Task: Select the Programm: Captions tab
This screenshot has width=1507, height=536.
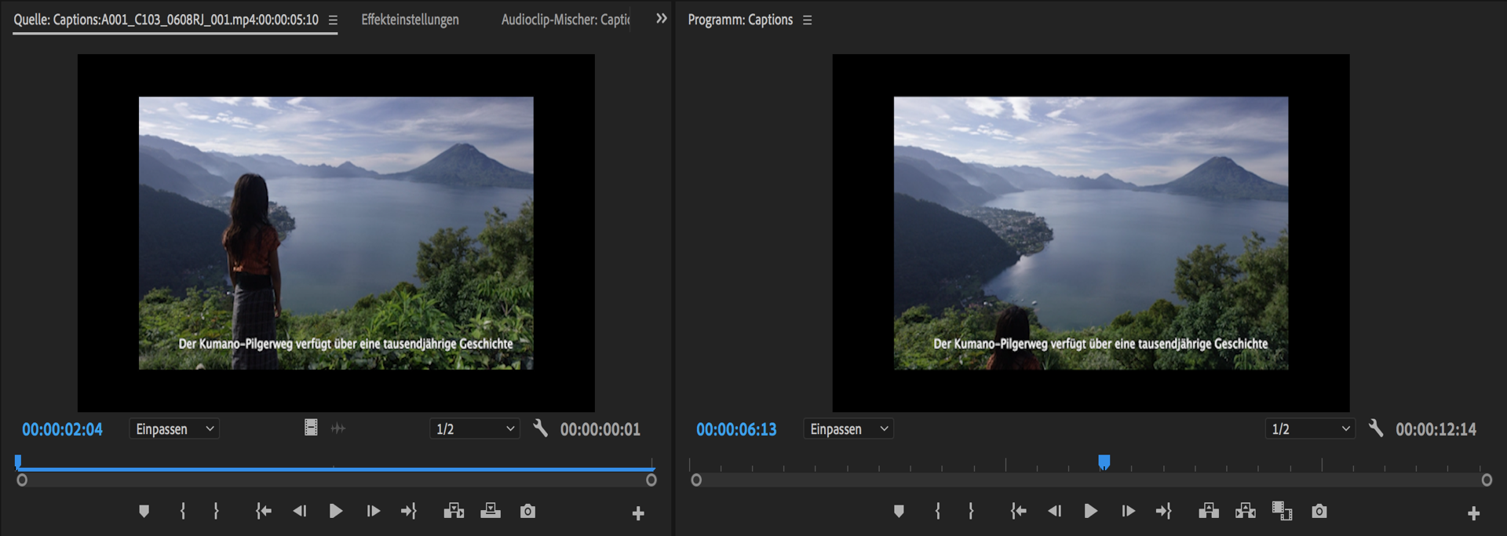Action: pos(740,20)
